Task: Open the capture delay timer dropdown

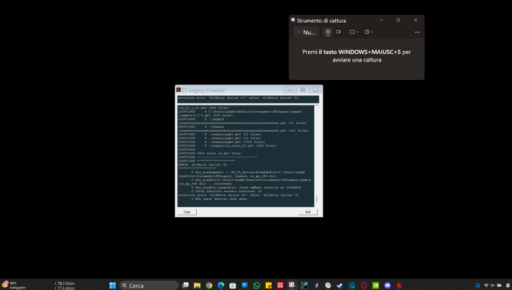Action: pos(369,32)
